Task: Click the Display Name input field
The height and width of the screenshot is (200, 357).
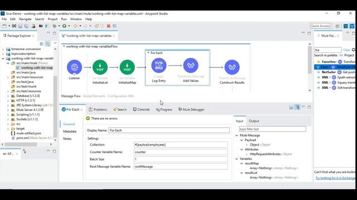Action: pyautogui.click(x=169, y=130)
